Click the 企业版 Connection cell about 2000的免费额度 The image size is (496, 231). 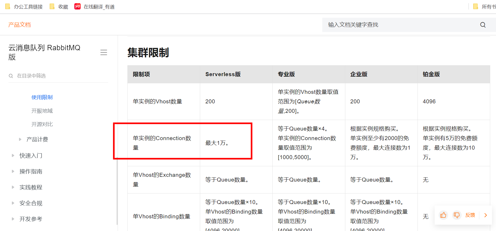click(381, 143)
